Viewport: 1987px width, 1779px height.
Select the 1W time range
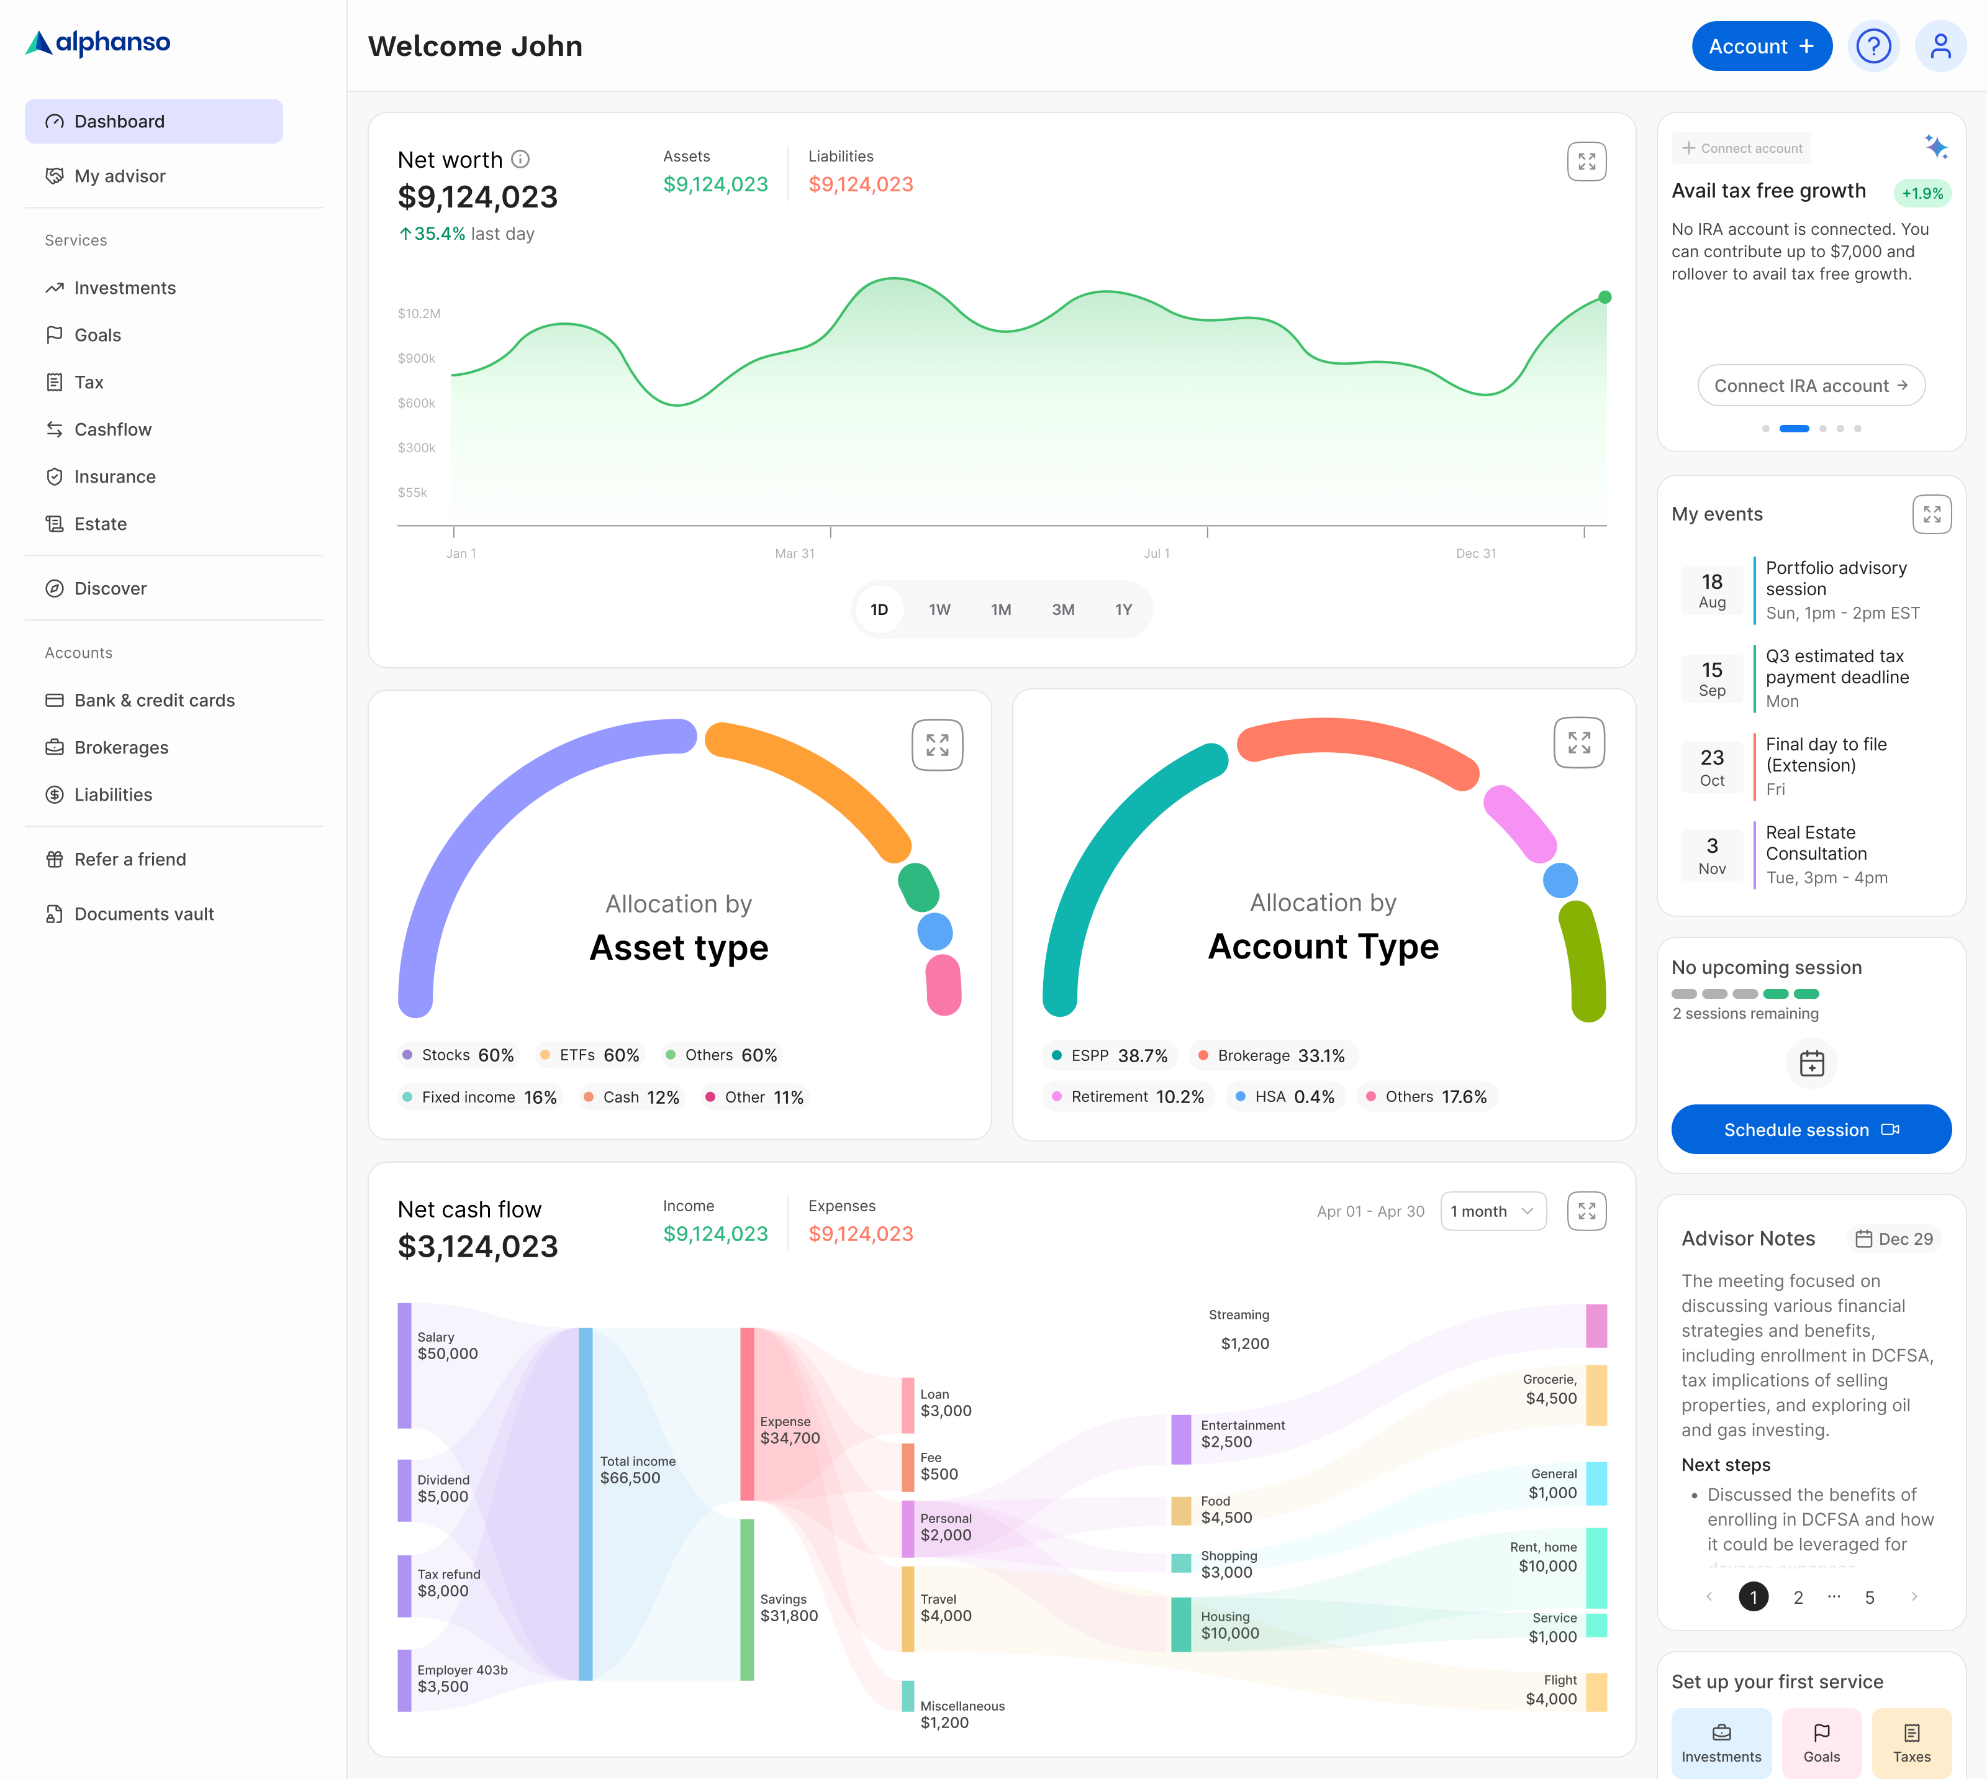tap(939, 610)
